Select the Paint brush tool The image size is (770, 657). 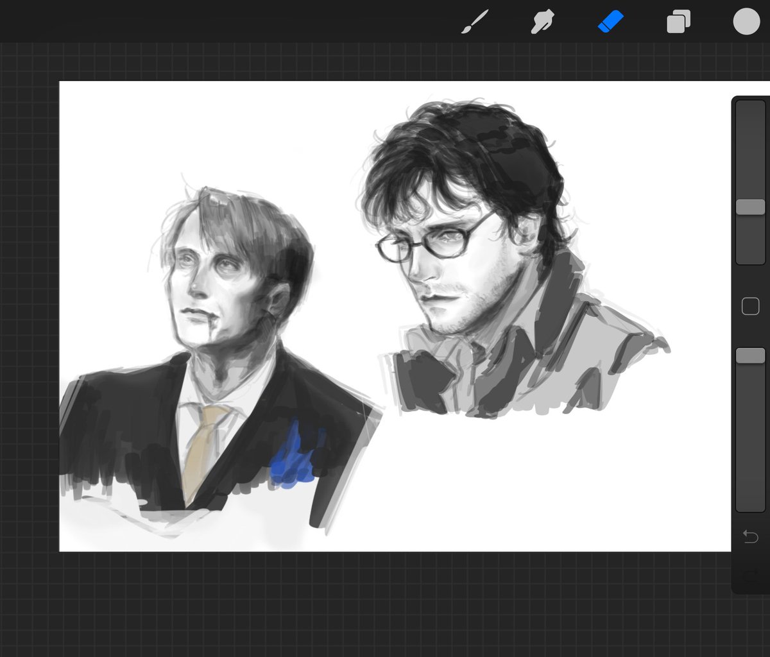(475, 22)
